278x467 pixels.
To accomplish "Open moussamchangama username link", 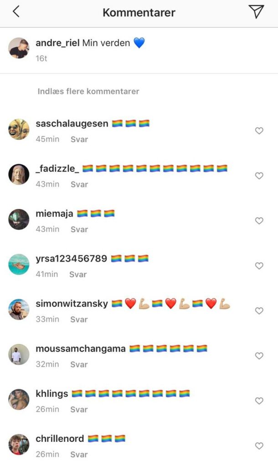I will click(x=81, y=348).
